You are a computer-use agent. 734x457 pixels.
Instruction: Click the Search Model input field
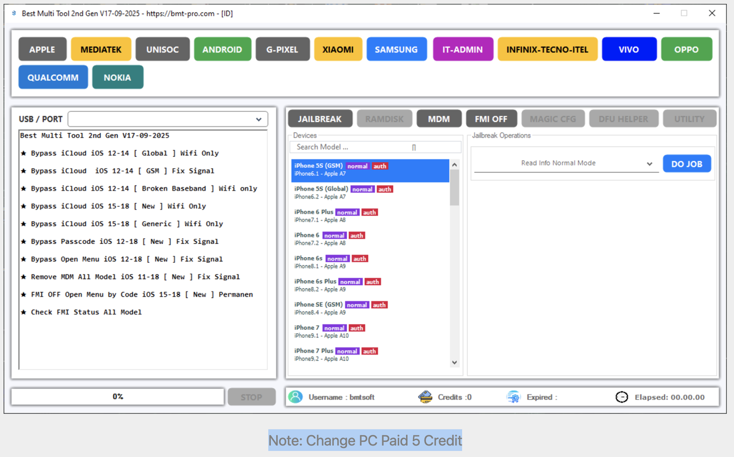(x=376, y=147)
